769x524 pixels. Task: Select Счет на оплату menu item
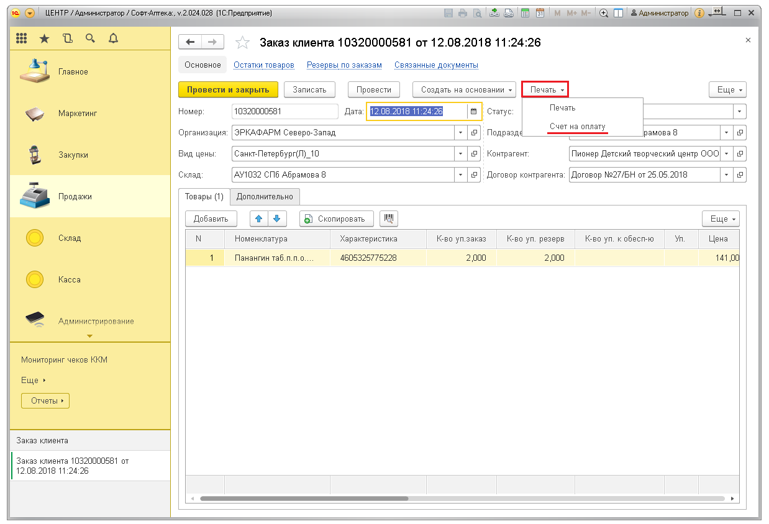(x=577, y=127)
